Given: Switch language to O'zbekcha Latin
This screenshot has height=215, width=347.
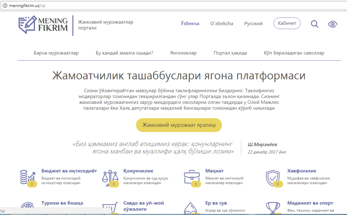Looking at the screenshot, I should pos(221,23).
